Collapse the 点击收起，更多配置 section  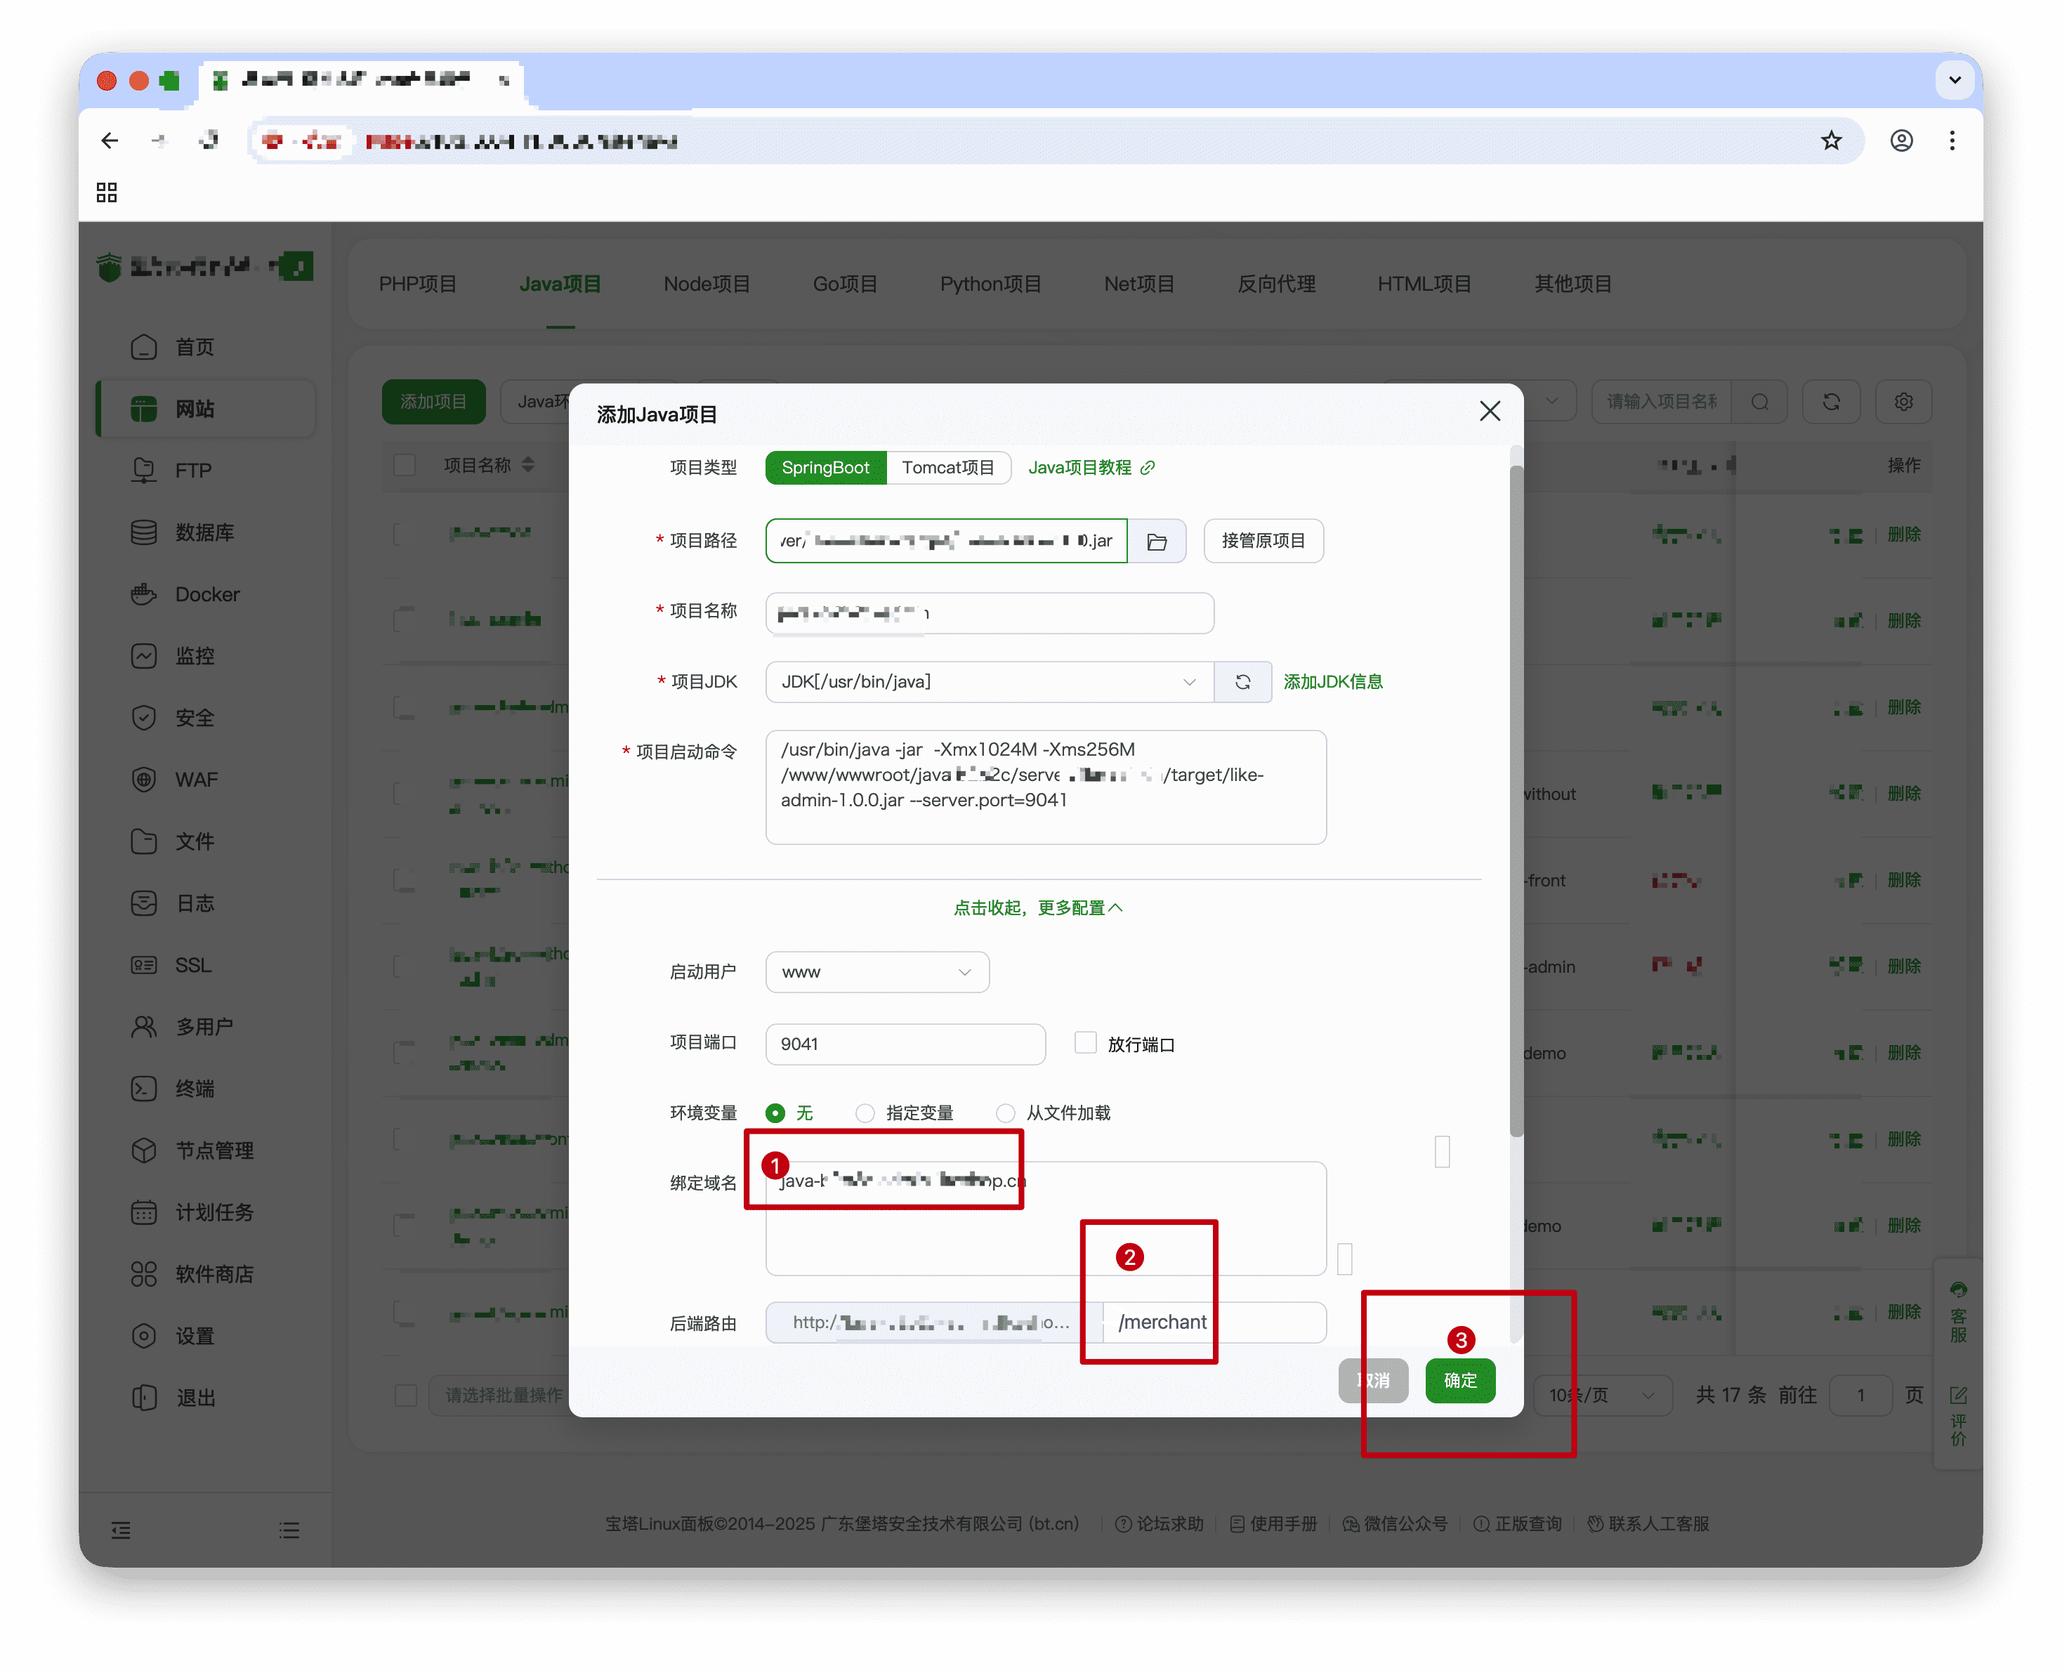(1038, 908)
